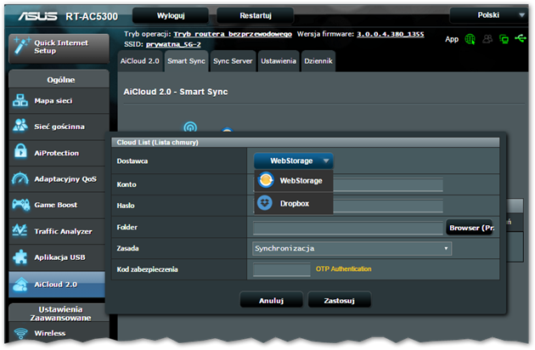Click the Sieć gościnna users icon
535x350 pixels.
point(20,126)
